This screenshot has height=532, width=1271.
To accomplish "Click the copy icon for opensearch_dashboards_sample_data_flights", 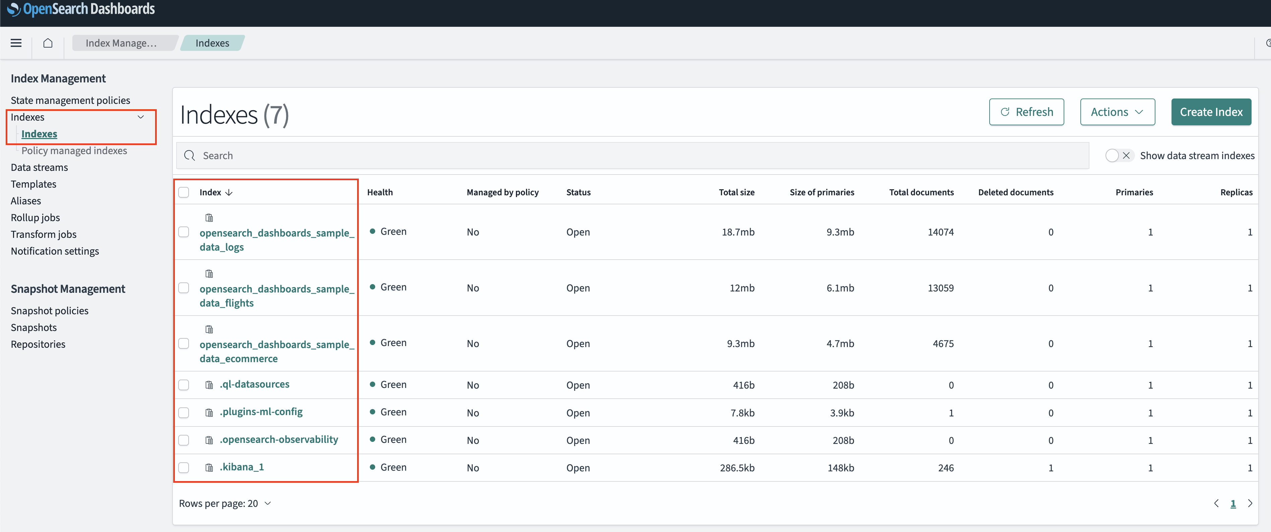I will (x=209, y=273).
